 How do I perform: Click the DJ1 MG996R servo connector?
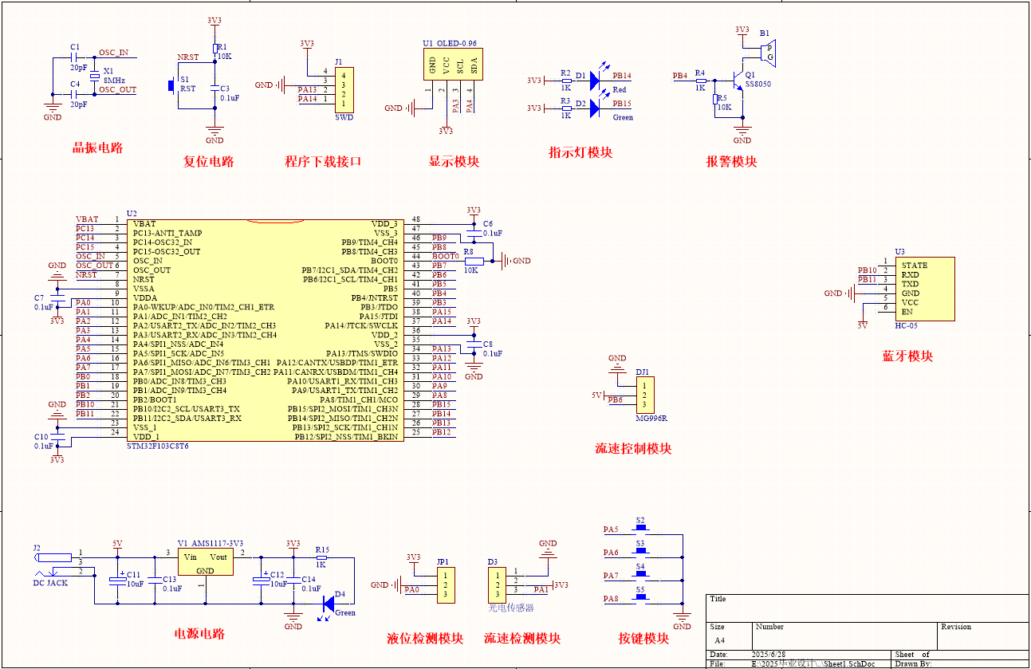click(x=646, y=396)
